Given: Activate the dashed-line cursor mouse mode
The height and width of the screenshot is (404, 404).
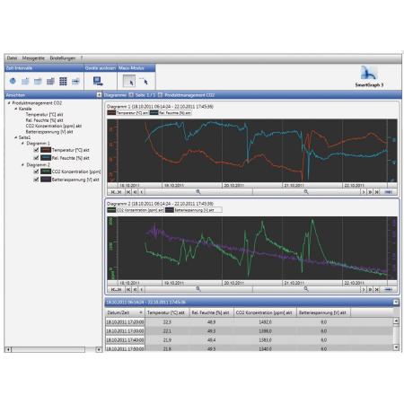Looking at the screenshot, I should coord(144,81).
